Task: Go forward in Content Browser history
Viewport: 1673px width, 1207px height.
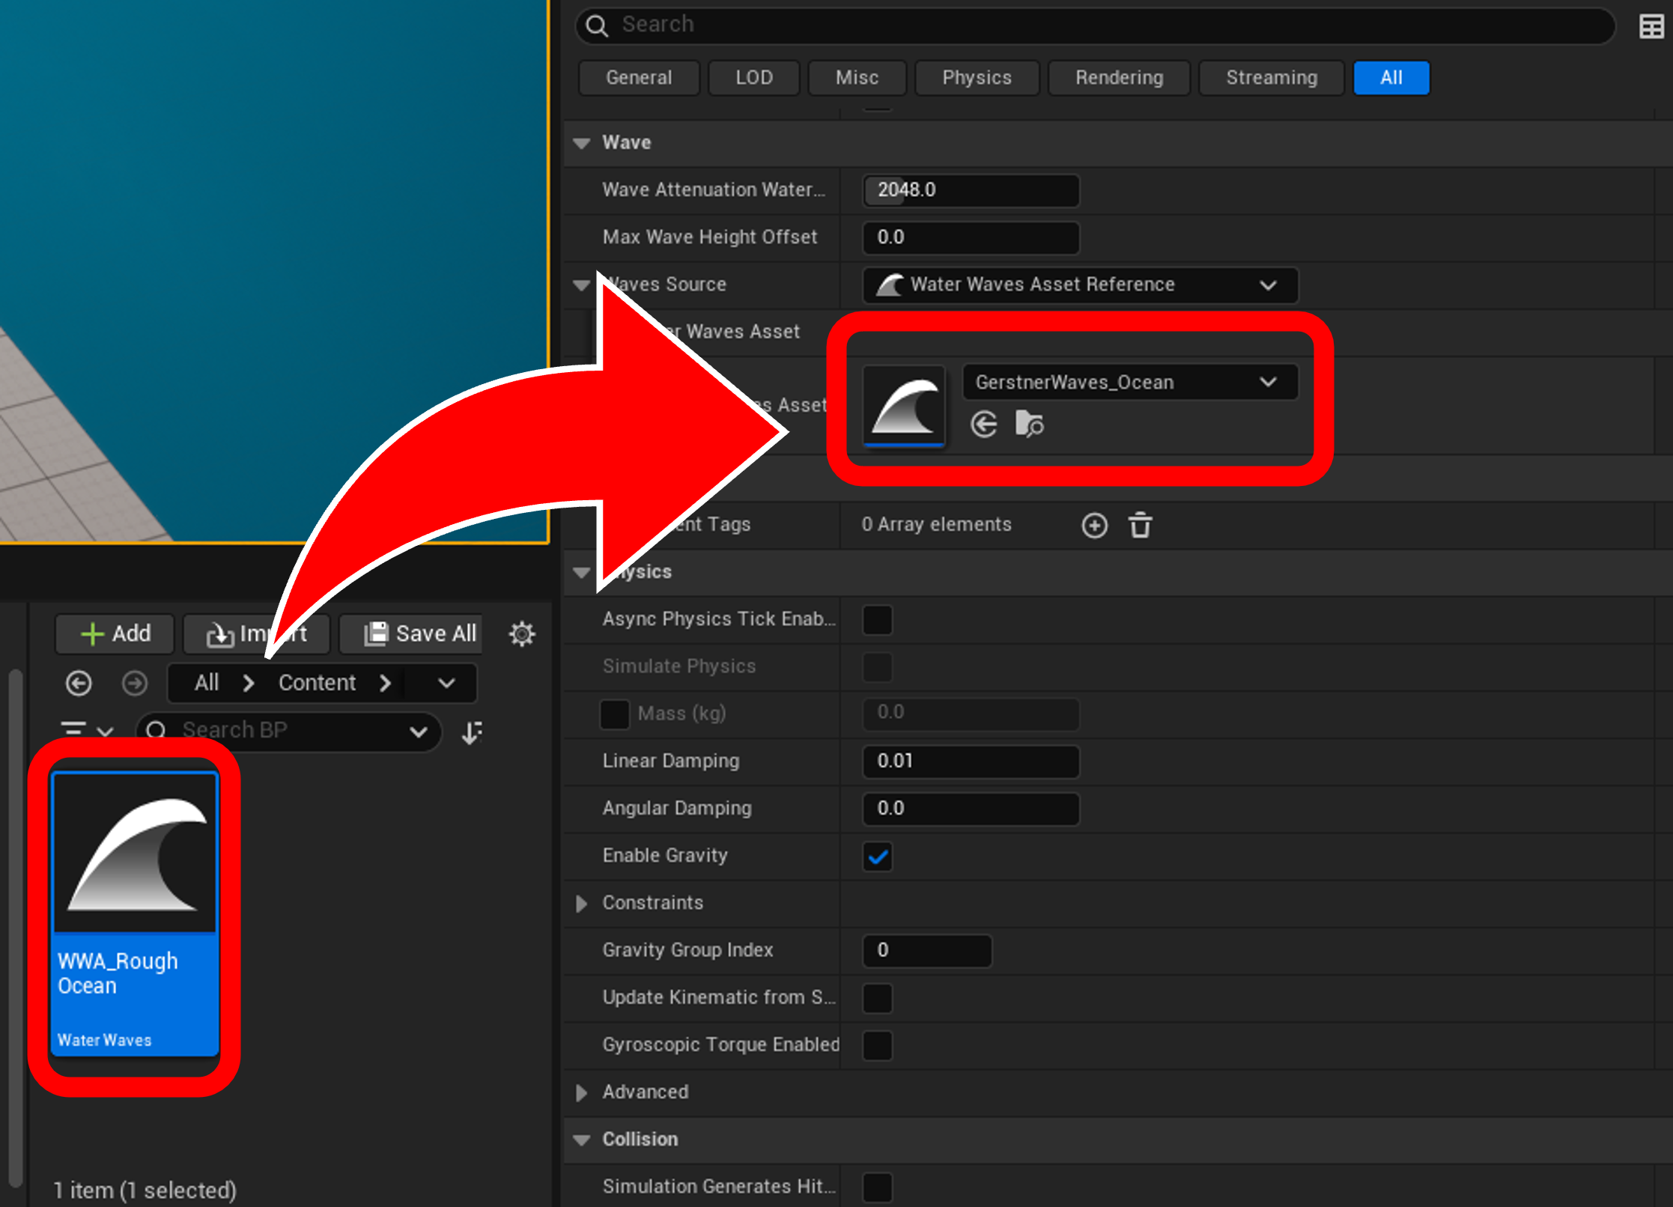Action: point(135,683)
